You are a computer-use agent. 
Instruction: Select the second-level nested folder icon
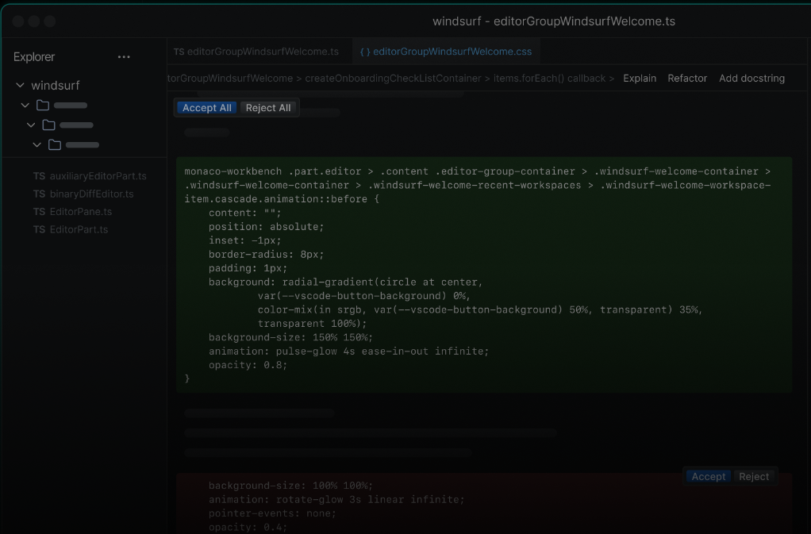pos(48,125)
